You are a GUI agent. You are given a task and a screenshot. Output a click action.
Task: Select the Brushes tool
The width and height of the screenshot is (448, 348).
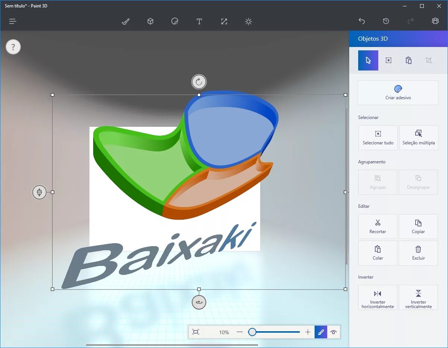[126, 21]
